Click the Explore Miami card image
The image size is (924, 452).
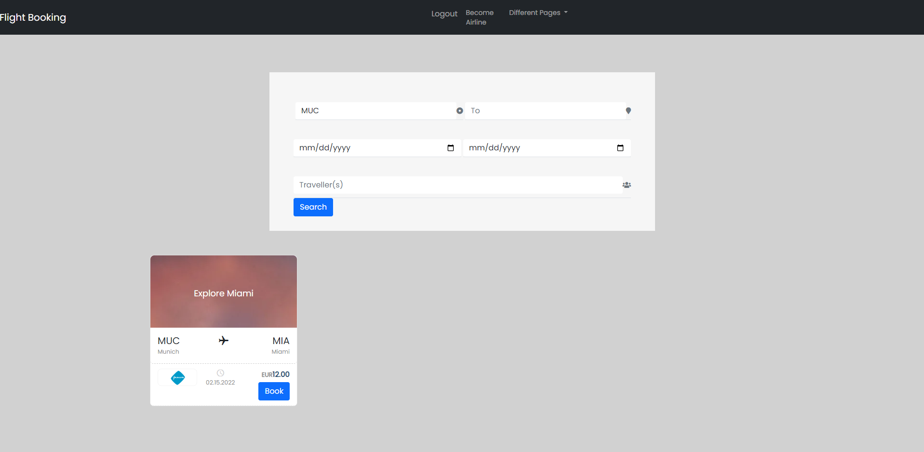coord(223,291)
